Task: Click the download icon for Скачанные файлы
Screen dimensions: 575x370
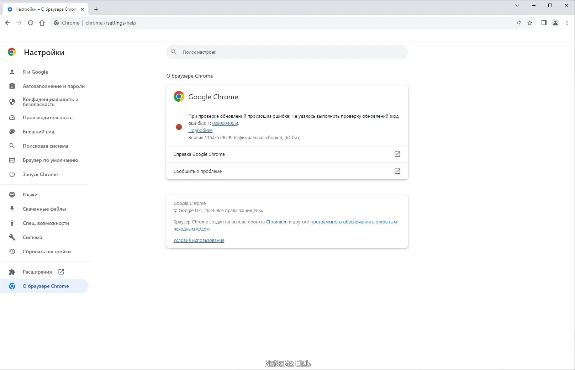Action: click(12, 209)
